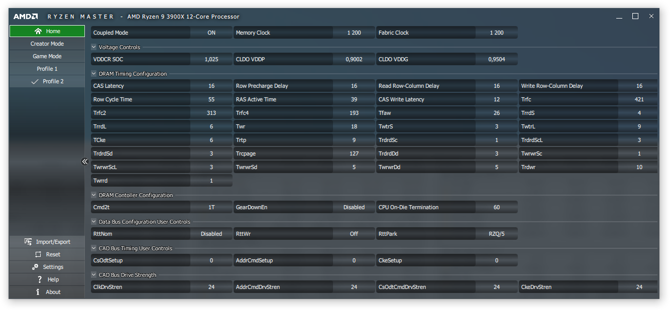The width and height of the screenshot is (670, 310).
Task: Click RttWr Off value
Action: click(x=354, y=234)
